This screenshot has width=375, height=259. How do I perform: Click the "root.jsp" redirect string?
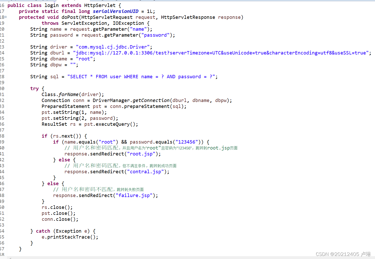[x=141, y=154]
